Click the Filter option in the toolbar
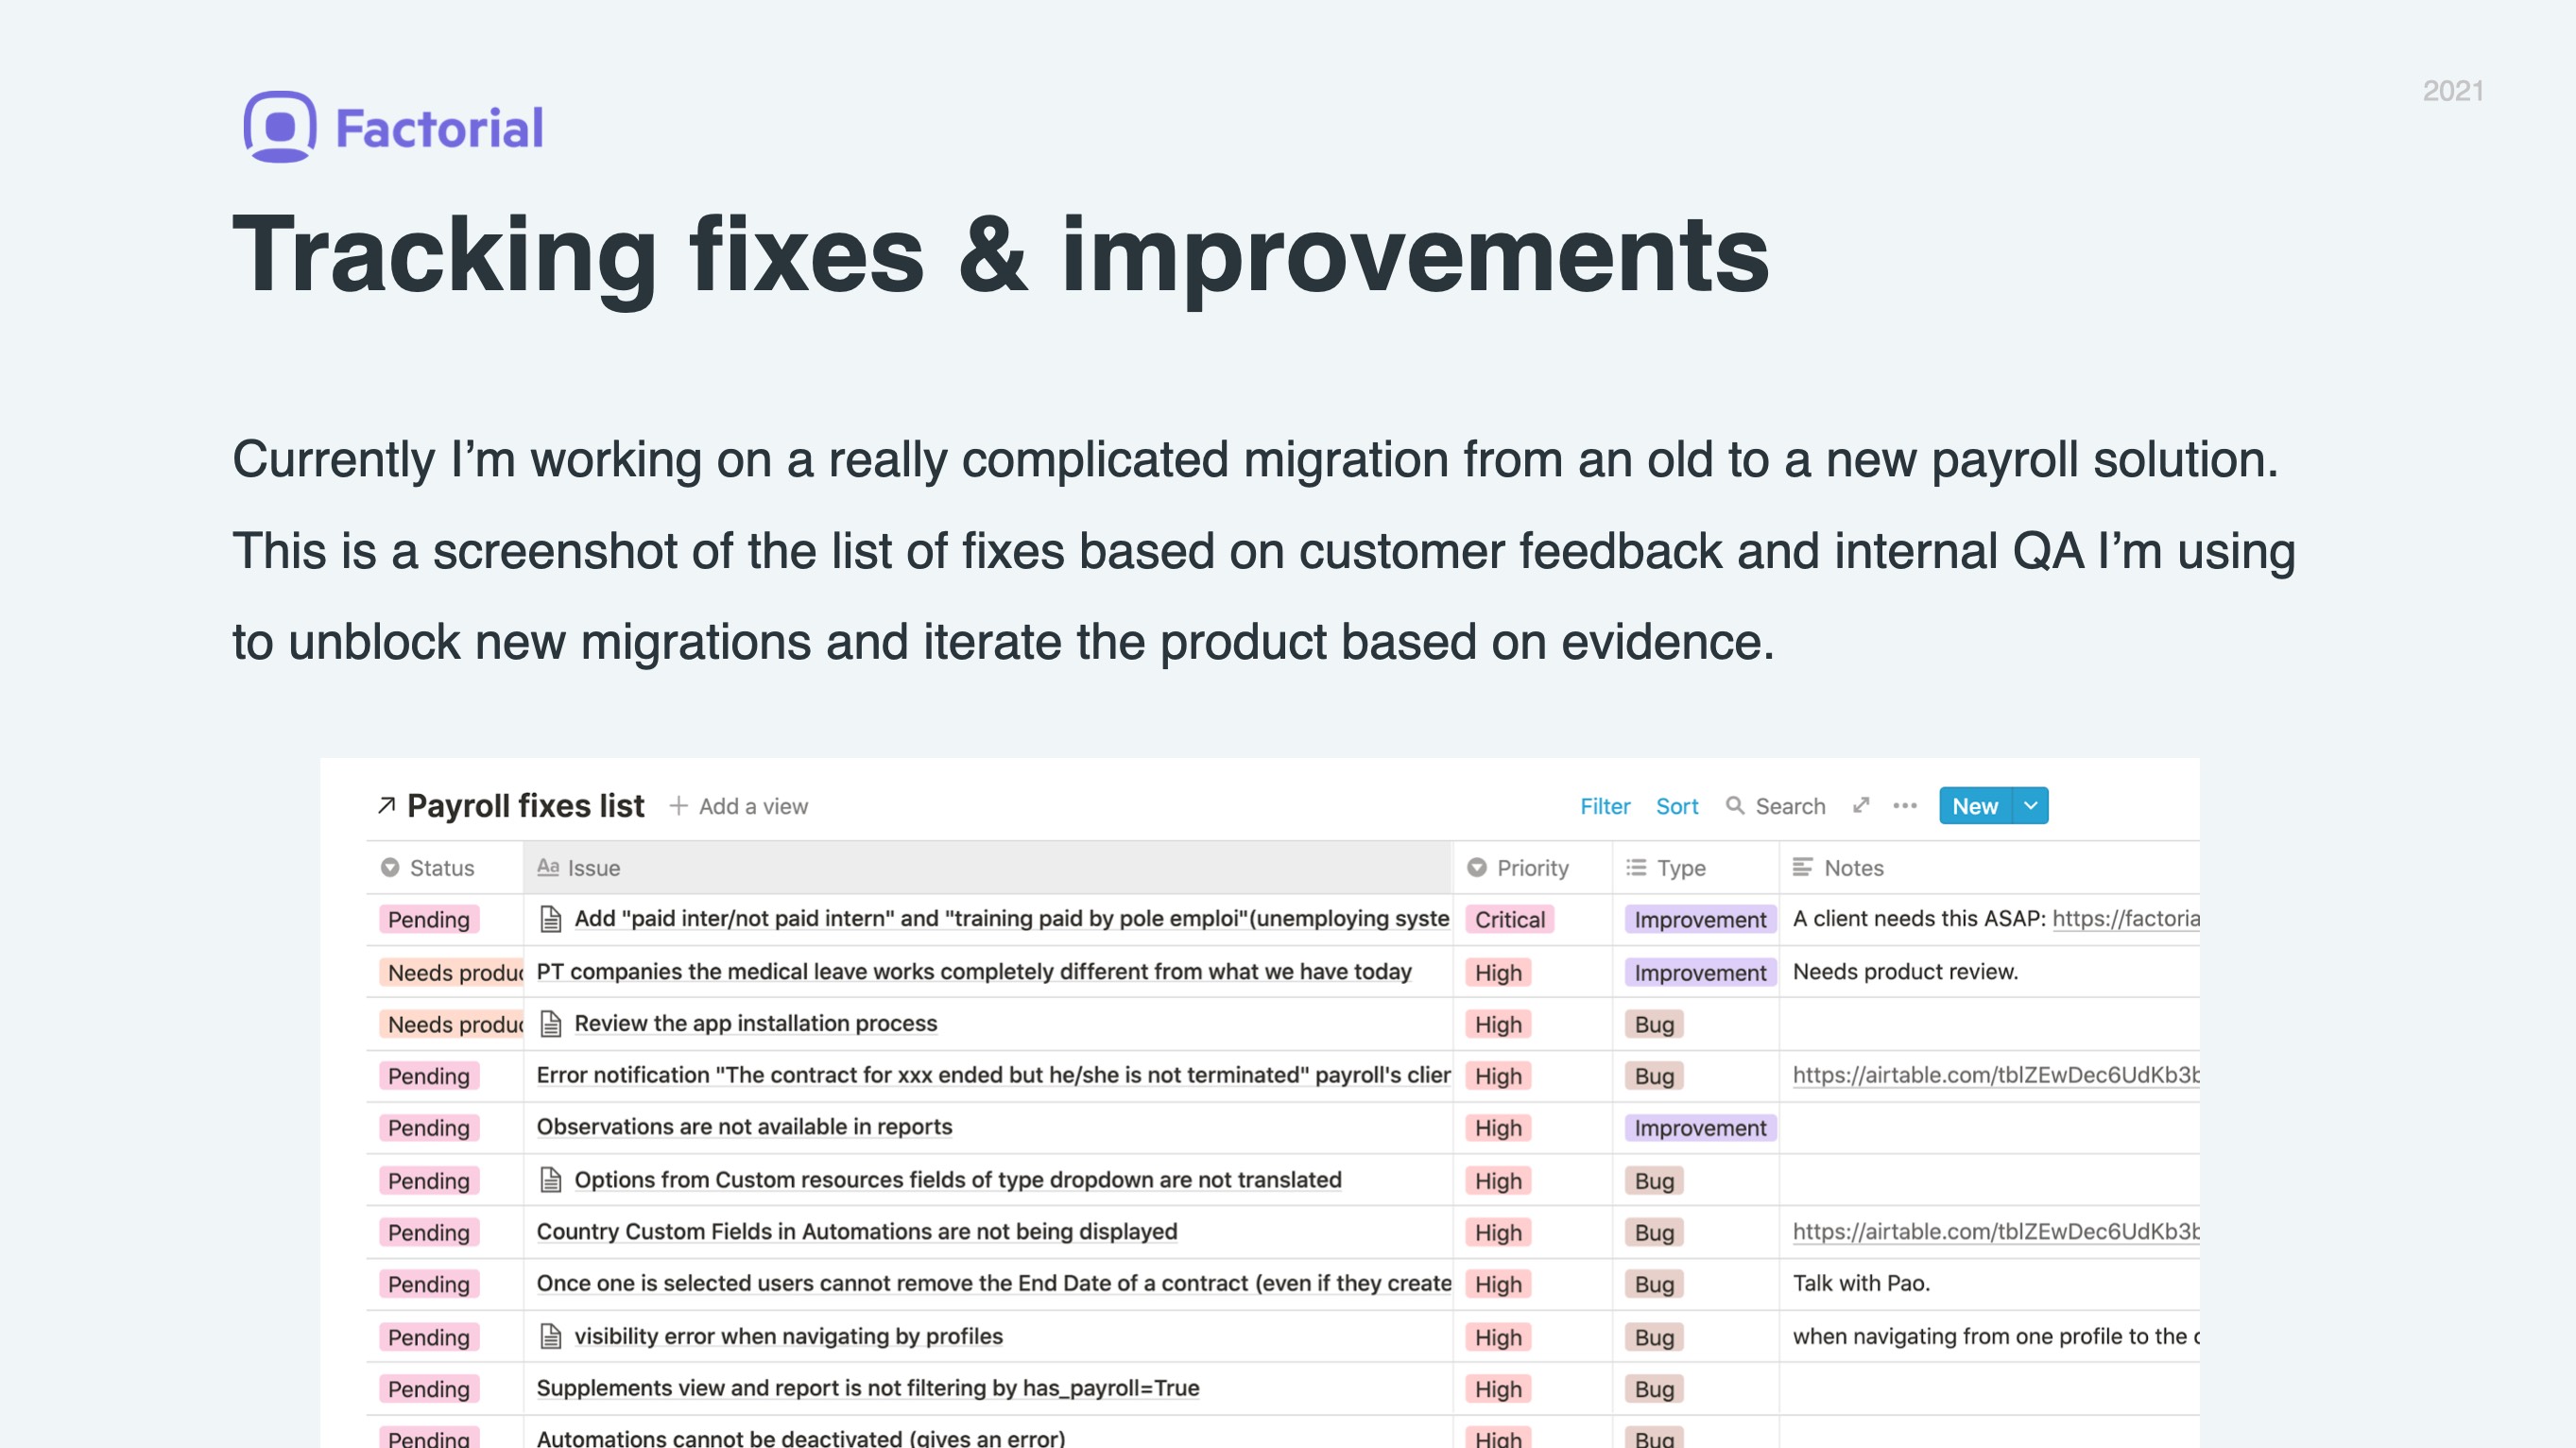The image size is (2576, 1448). [1604, 806]
